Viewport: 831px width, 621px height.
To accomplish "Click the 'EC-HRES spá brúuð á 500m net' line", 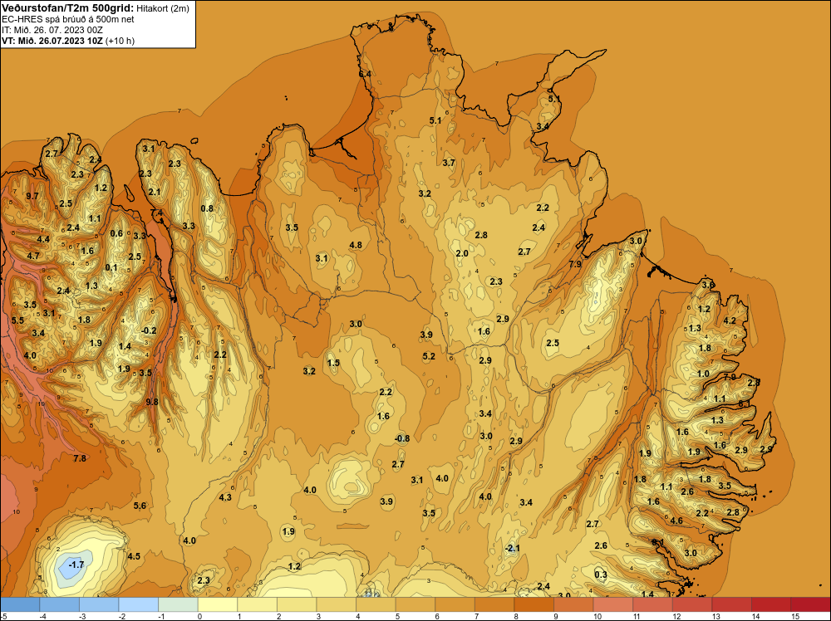I will (x=68, y=19).
